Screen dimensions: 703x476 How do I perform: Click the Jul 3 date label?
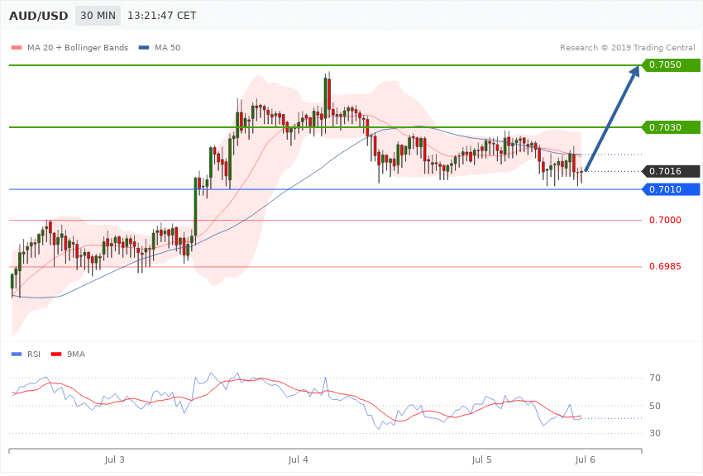coord(114,459)
